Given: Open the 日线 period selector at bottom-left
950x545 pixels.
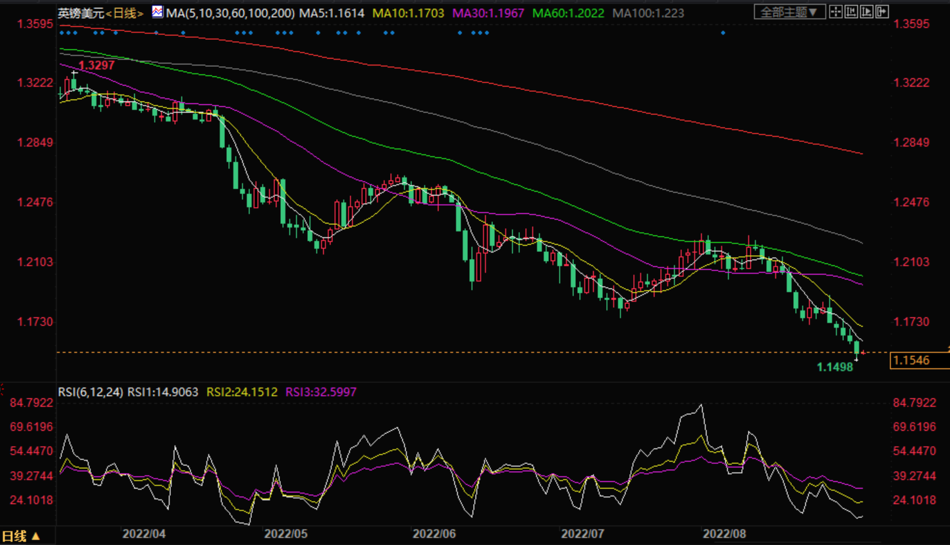Looking at the screenshot, I should click(21, 536).
